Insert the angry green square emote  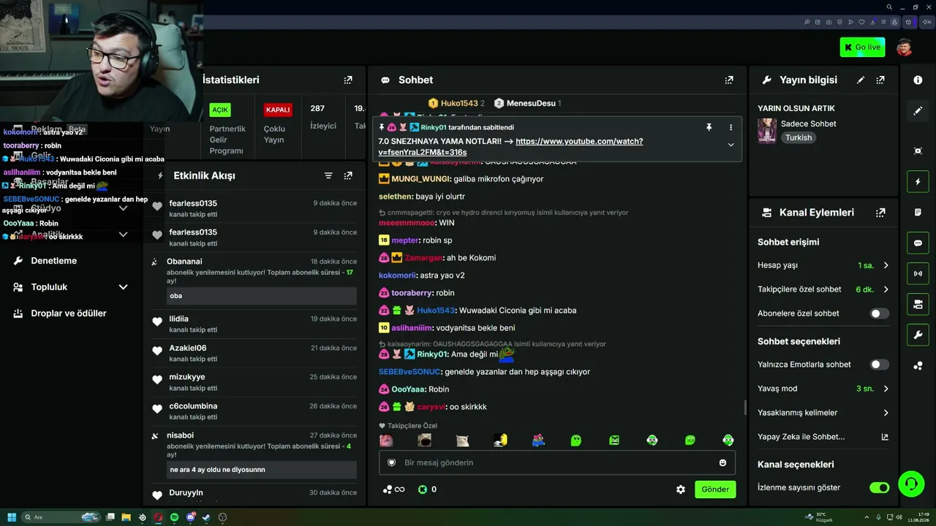614,440
